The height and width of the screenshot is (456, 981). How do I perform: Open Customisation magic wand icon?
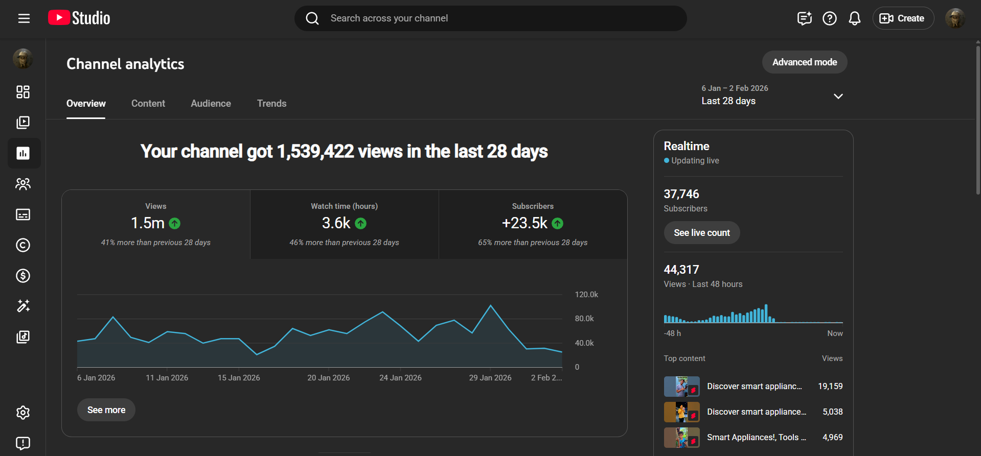click(23, 306)
